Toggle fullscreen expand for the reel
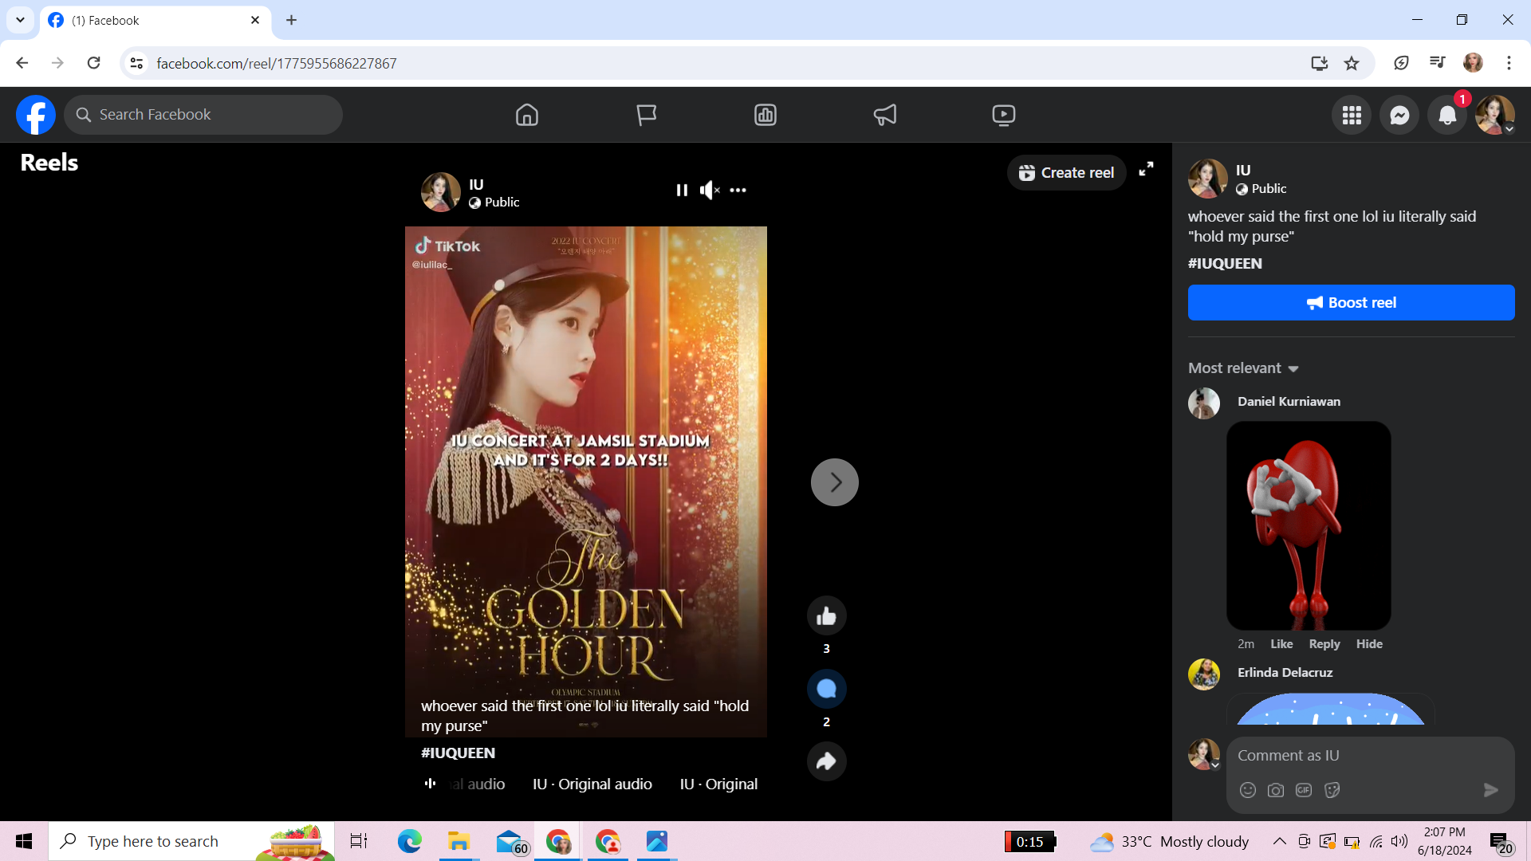 click(x=1146, y=169)
